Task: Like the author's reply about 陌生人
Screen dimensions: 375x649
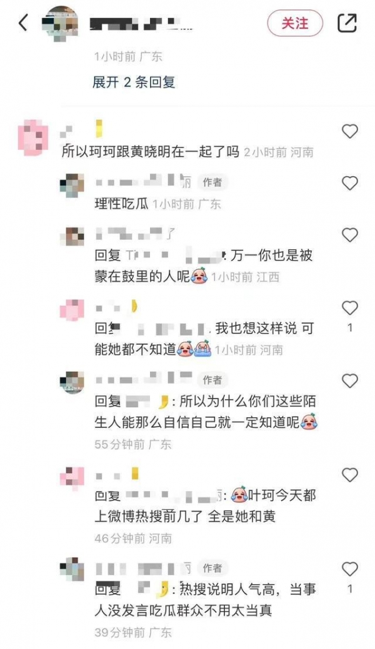Action: tap(350, 380)
